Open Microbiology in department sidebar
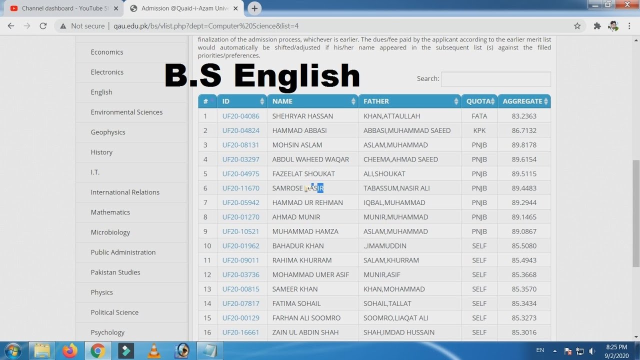The width and height of the screenshot is (640, 360). tap(110, 232)
